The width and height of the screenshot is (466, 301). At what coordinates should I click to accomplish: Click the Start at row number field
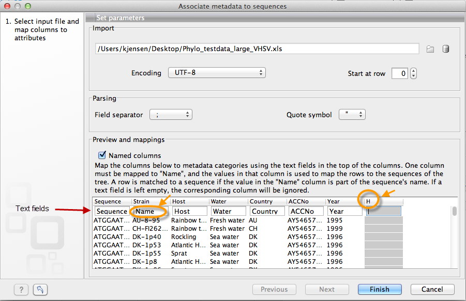coord(400,73)
